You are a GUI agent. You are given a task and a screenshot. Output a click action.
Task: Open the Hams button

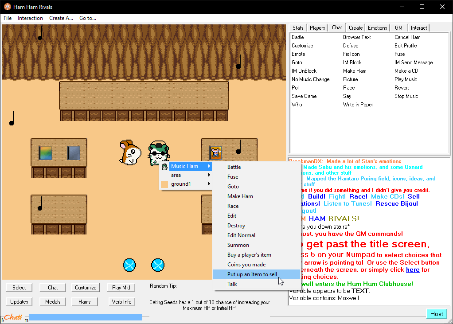tap(84, 302)
